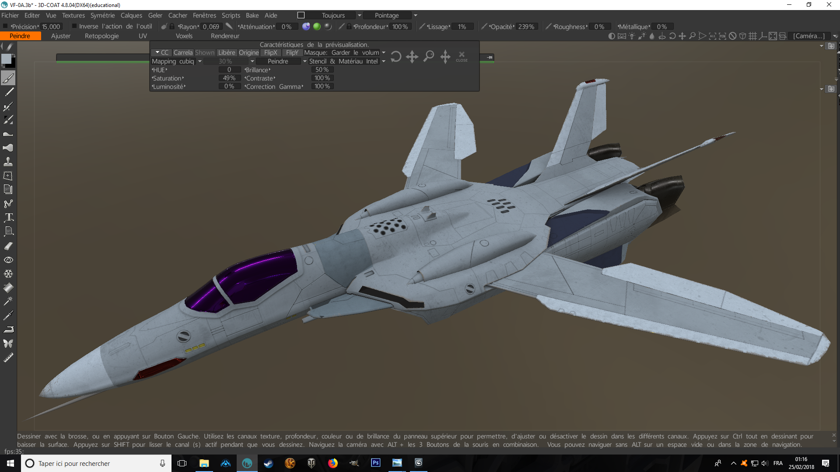Select the Brush paint tool
The height and width of the screenshot is (472, 840).
click(x=8, y=78)
